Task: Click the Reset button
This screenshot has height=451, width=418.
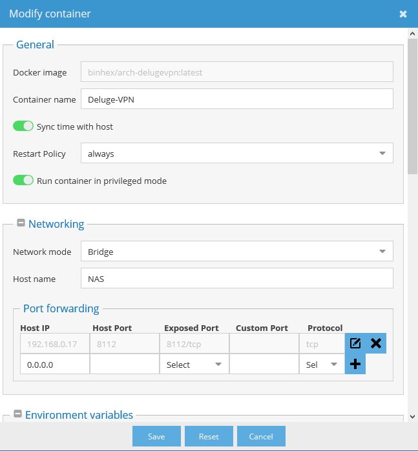Action: (209, 436)
